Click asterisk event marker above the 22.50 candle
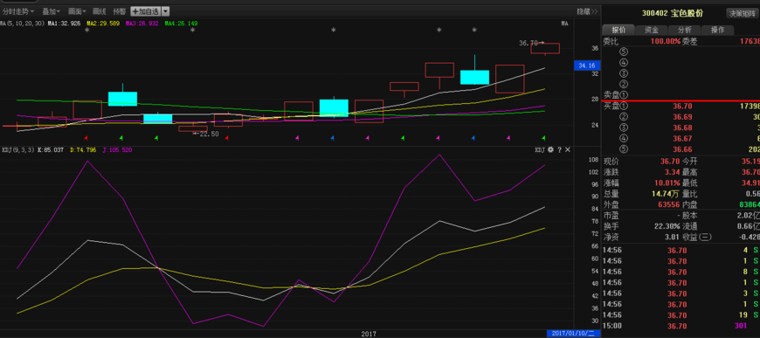The width and height of the screenshot is (760, 338). 192,30
